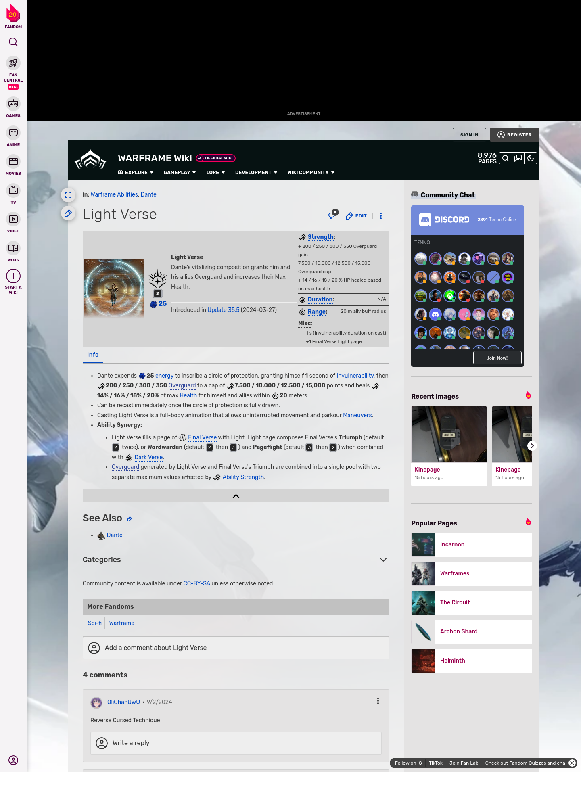Open the LORE dropdown menu
581x807 pixels.
coord(215,172)
